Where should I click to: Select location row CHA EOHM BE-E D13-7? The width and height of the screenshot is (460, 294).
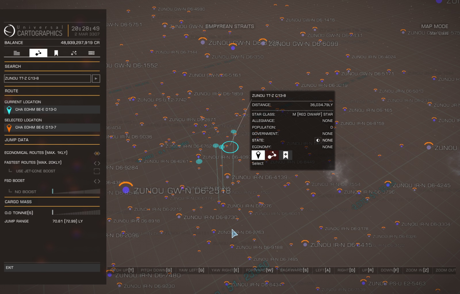pyautogui.click(x=52, y=127)
